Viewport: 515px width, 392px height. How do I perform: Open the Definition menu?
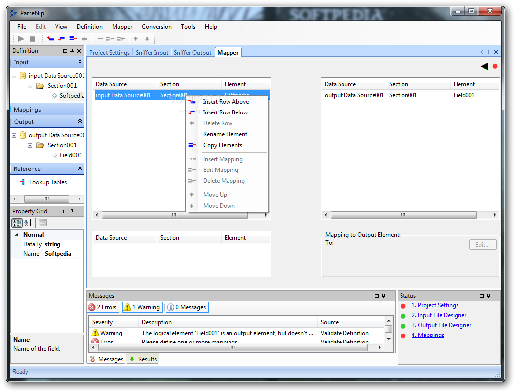point(90,27)
